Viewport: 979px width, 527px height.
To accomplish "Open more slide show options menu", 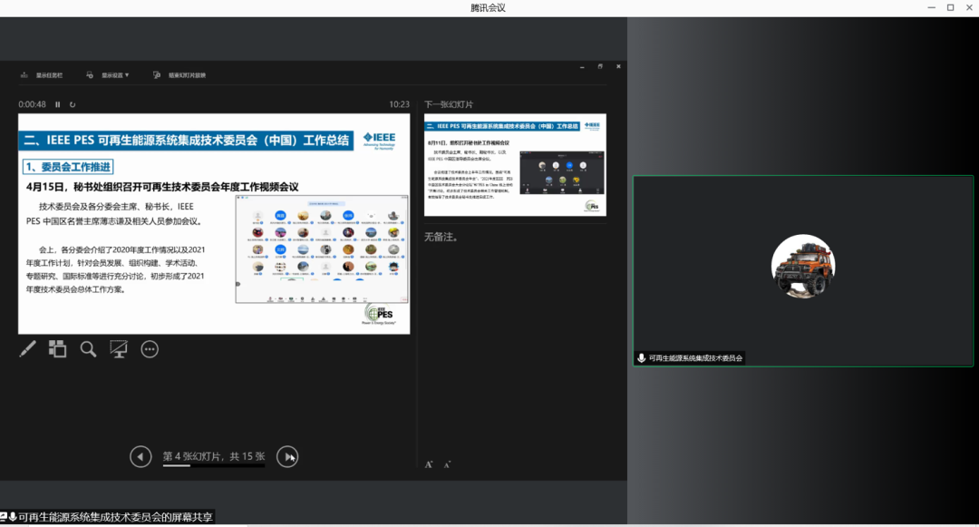I will click(x=150, y=349).
